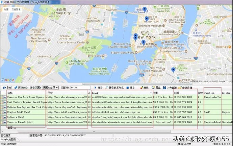Start the search with the 搜索 play button
Viewport: 233px width, 146px height.
(x=96, y=88)
